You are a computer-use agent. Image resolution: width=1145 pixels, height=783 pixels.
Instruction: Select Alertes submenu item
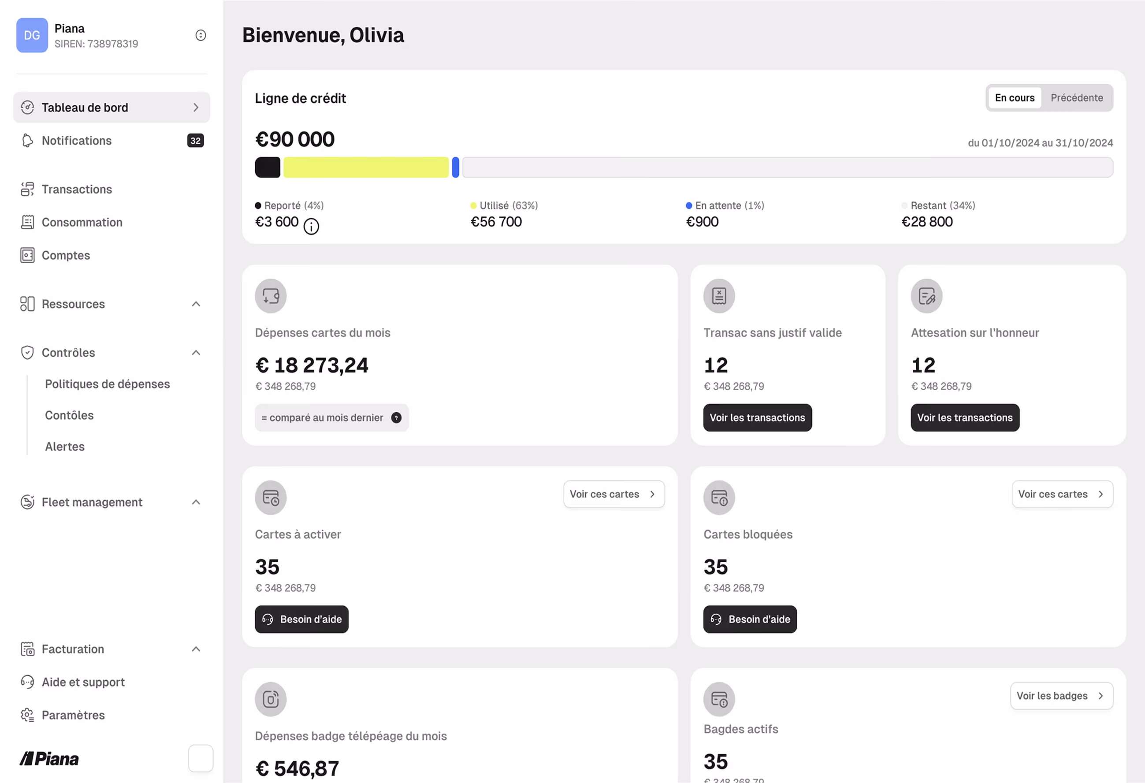65,447
